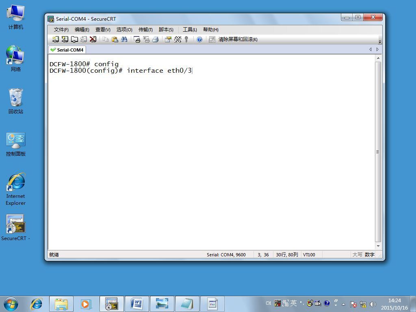Open Internet Explorer from the taskbar

coord(36,304)
